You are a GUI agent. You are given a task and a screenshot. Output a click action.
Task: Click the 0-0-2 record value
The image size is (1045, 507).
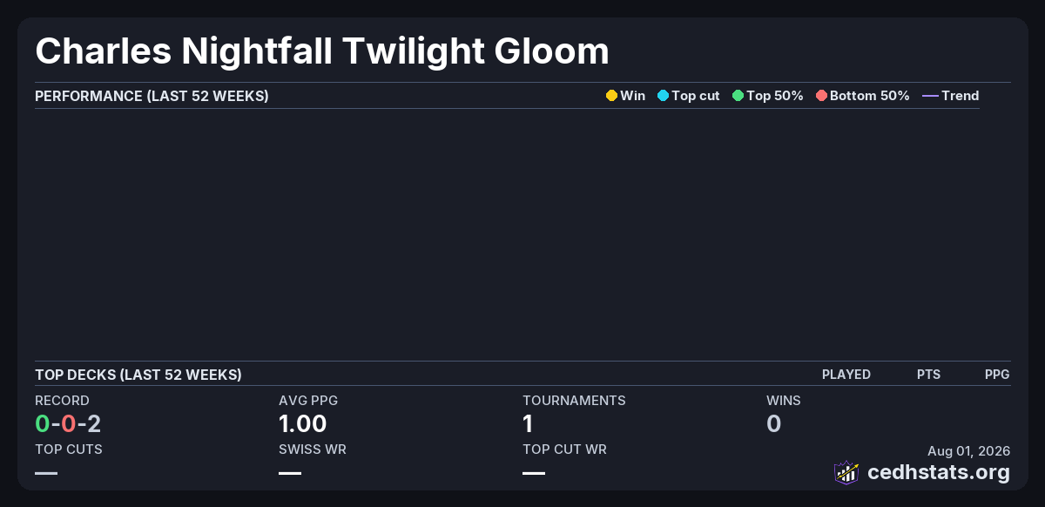(x=68, y=424)
